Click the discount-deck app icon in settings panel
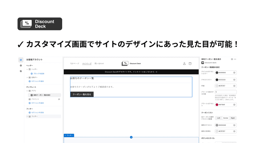Viewport: 255px width, 143px height. point(203,63)
